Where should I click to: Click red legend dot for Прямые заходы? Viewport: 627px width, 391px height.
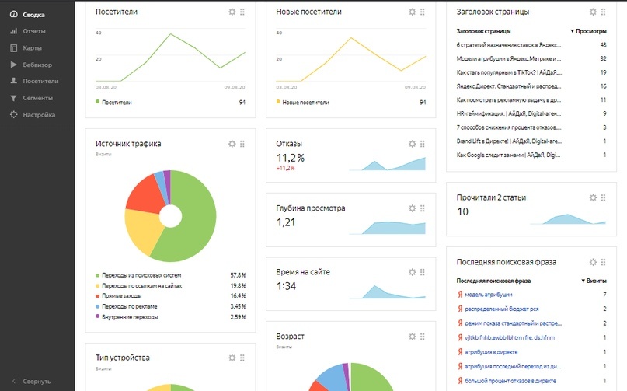(x=98, y=296)
